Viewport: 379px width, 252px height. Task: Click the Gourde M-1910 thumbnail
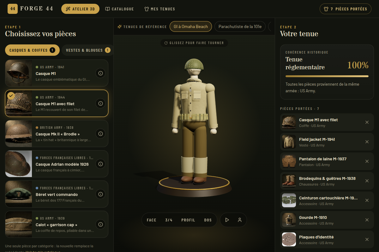(289, 220)
